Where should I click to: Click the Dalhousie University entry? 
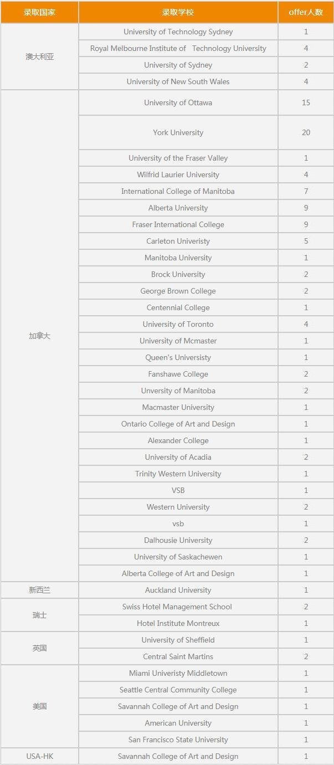[x=178, y=540]
